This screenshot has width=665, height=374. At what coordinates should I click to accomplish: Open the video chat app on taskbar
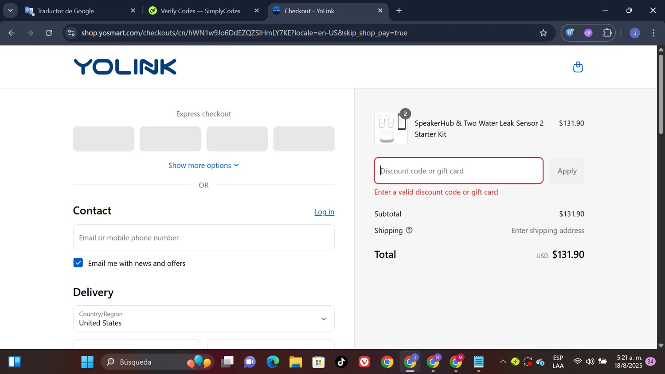250,362
